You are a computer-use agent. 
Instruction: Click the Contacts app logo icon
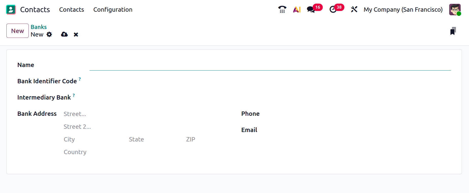click(x=11, y=10)
